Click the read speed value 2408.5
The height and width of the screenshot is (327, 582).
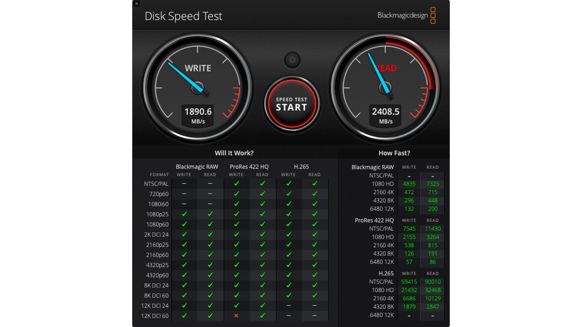[386, 111]
